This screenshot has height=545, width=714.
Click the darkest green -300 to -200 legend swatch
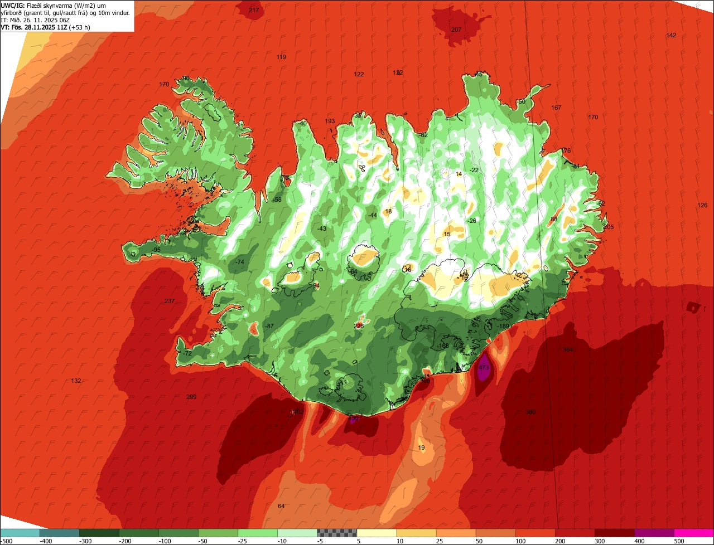click(99, 533)
